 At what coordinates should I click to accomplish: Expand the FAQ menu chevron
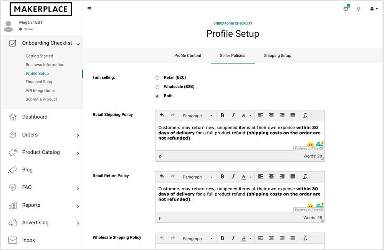point(78,188)
